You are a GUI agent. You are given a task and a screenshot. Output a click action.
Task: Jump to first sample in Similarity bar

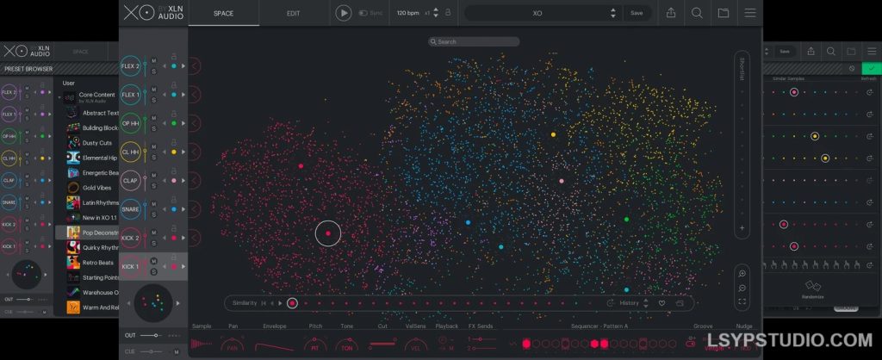point(264,303)
